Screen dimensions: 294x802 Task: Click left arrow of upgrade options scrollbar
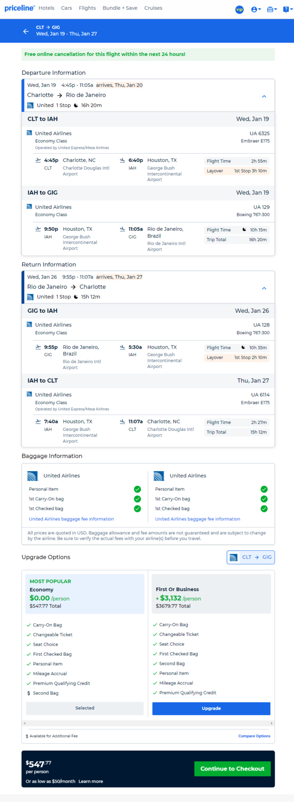pyautogui.click(x=25, y=723)
